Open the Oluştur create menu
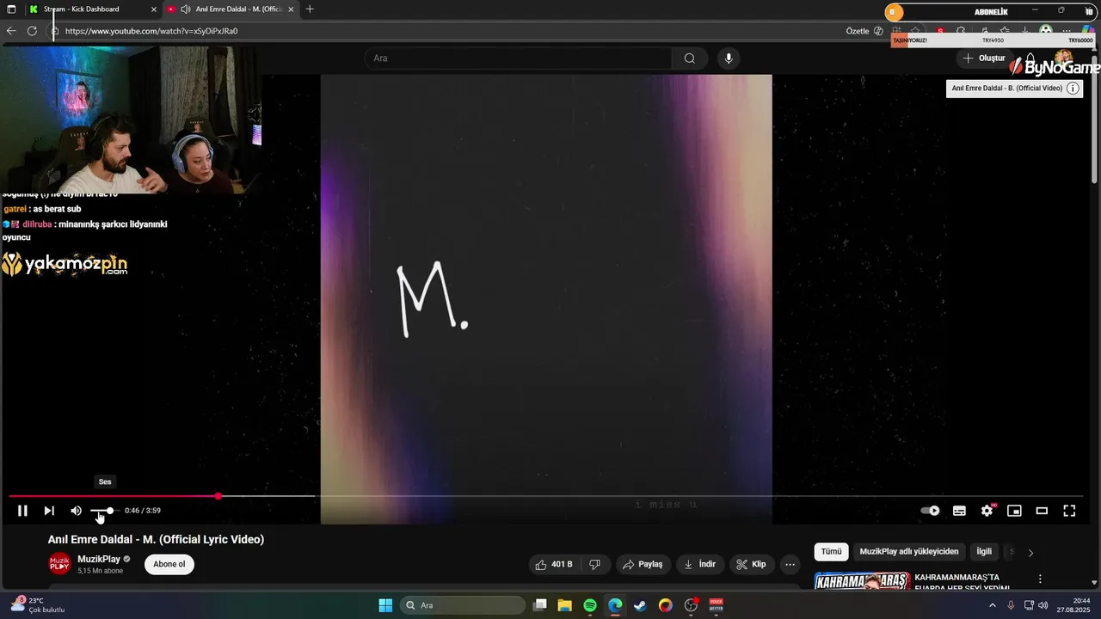This screenshot has height=619, width=1101. [x=984, y=58]
